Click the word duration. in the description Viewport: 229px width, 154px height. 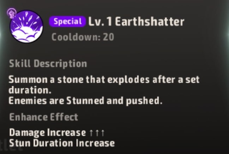30,90
